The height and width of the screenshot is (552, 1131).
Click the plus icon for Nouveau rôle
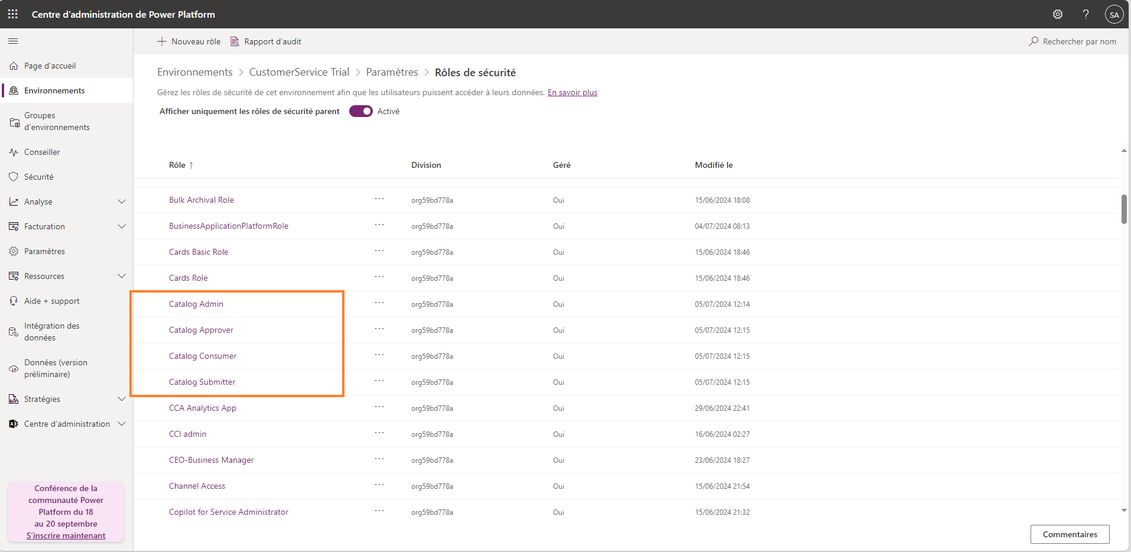[x=161, y=41]
